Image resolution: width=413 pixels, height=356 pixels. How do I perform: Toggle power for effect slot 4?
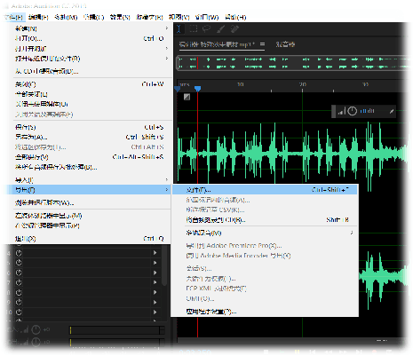click(19, 253)
